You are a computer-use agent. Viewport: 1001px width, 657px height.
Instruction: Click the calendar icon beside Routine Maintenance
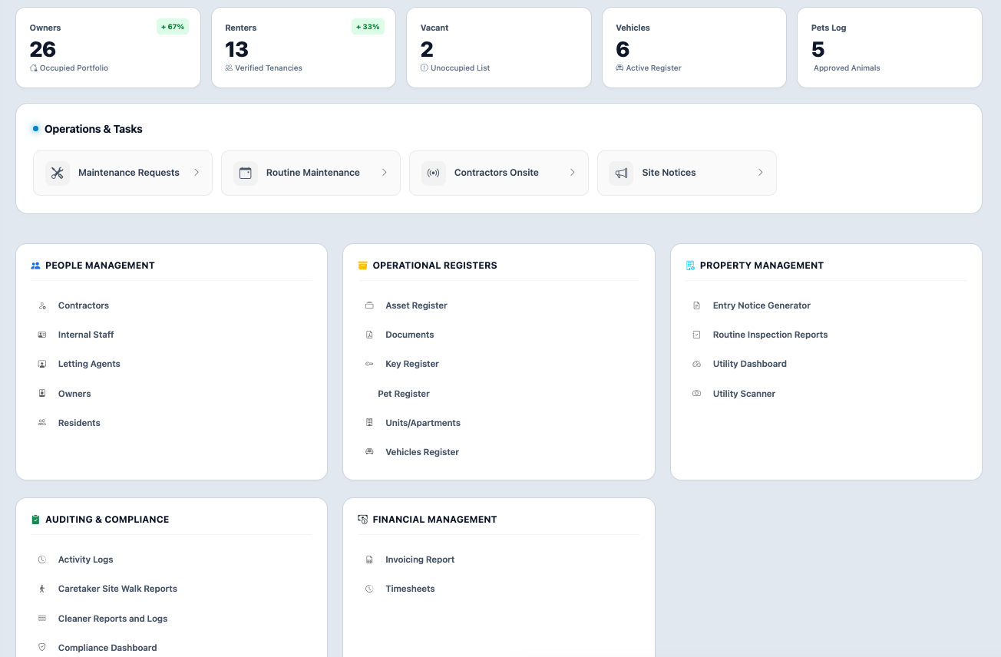pyautogui.click(x=246, y=173)
